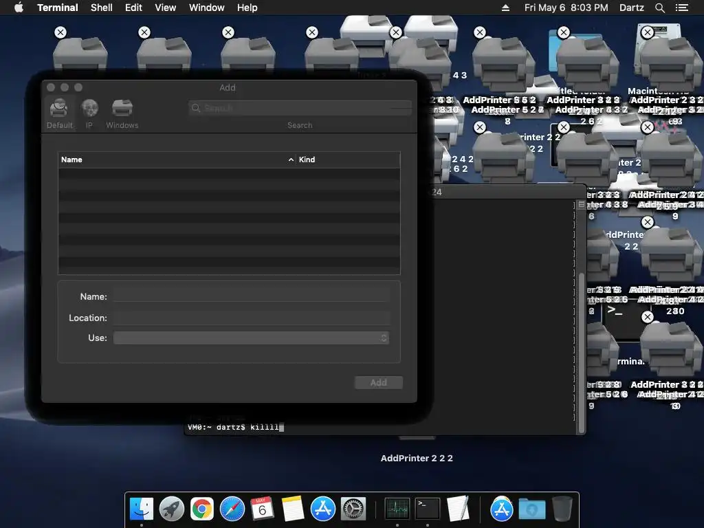
Task: Click the Terminal command prompt line
Action: tap(236, 427)
